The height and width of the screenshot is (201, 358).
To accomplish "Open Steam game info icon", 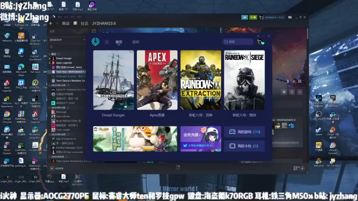I will coord(292,92).
